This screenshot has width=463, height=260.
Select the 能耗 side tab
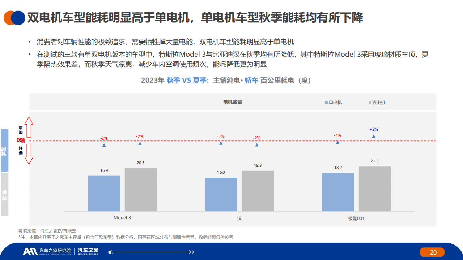(x=4, y=151)
